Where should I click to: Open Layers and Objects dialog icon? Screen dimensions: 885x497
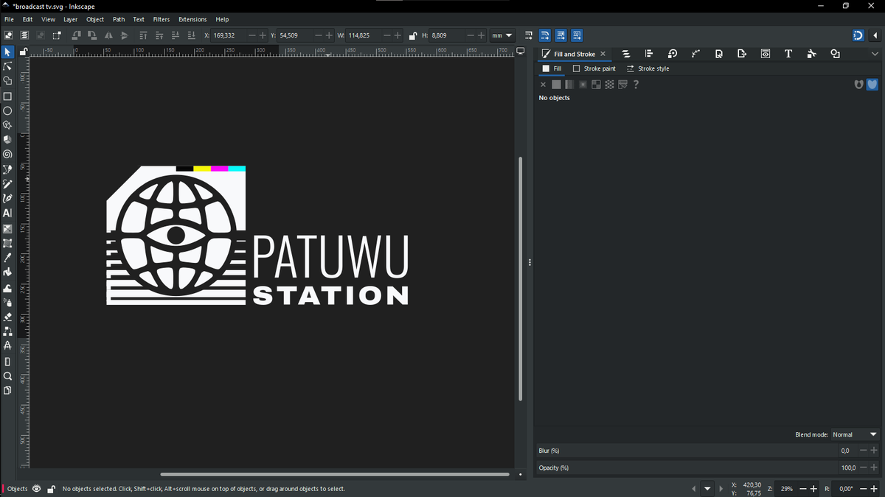626,54
